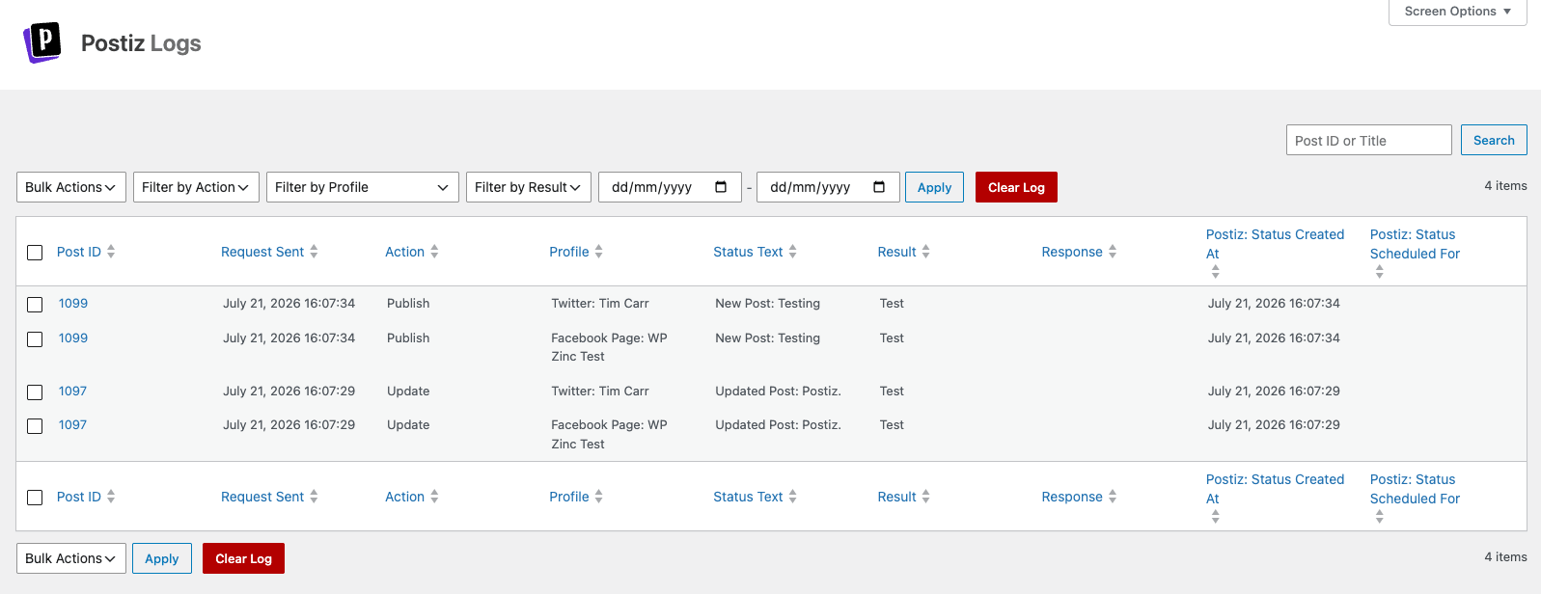Sort by footer Postiz: Status Created At header

click(1275, 489)
